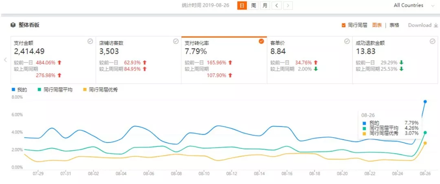Click the 整体看板 panel icon
The width and height of the screenshot is (440, 184).
click(x=13, y=25)
